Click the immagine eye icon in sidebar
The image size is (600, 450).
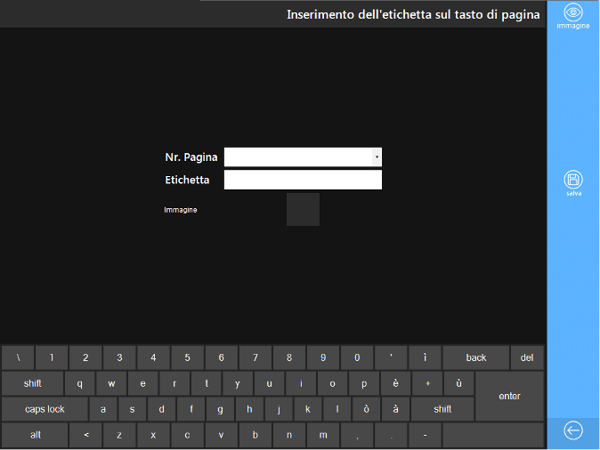(573, 12)
